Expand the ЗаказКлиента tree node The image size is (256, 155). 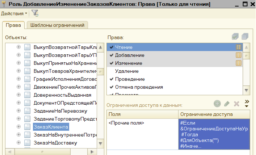coord(18,127)
